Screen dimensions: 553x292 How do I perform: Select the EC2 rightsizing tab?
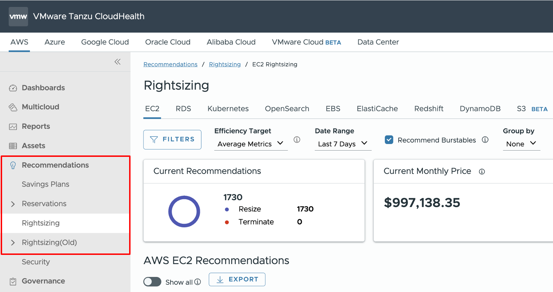tap(152, 109)
